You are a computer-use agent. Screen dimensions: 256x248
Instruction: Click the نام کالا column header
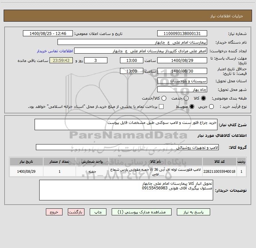(x=156, y=161)
